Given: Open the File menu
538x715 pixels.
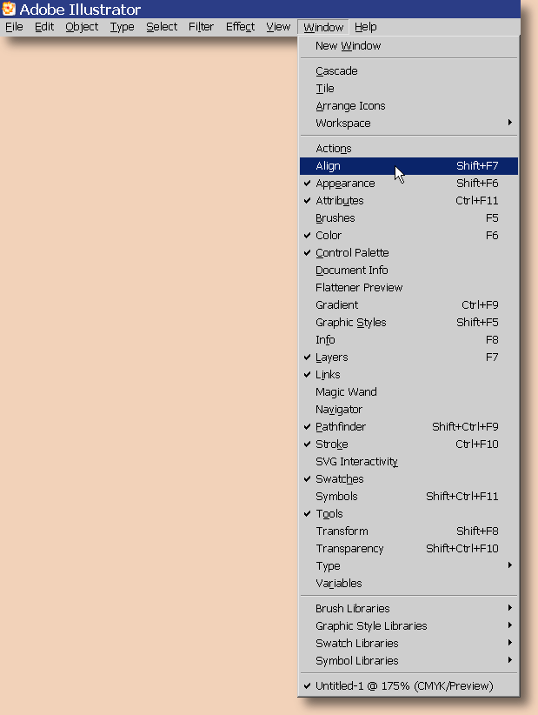Looking at the screenshot, I should pos(14,27).
